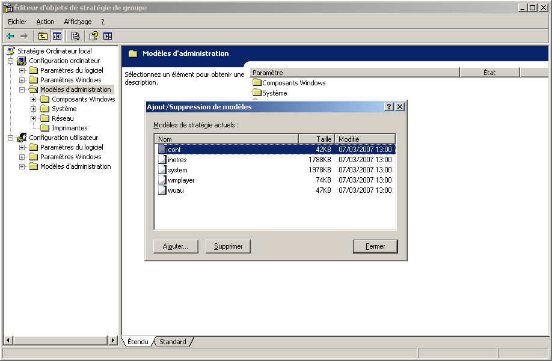Click the Up one level folder icon
552x361 pixels.
pos(43,36)
